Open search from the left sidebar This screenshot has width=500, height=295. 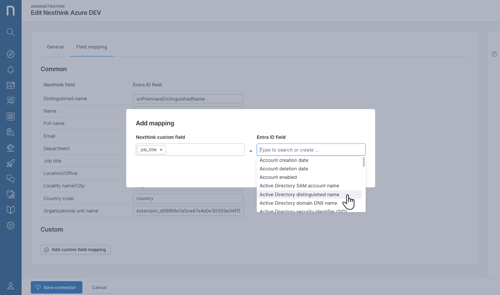tap(11, 32)
